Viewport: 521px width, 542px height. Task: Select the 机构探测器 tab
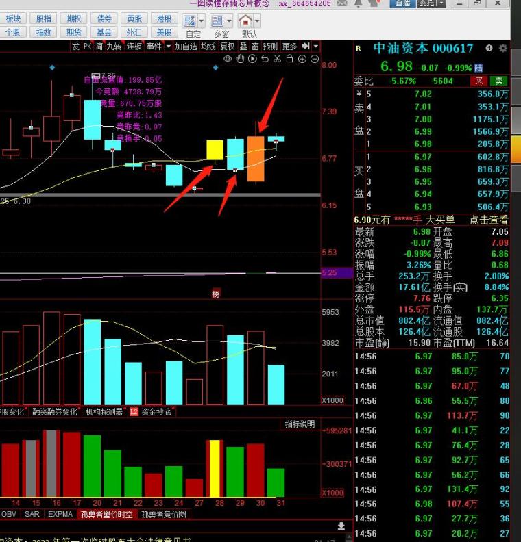tap(104, 412)
